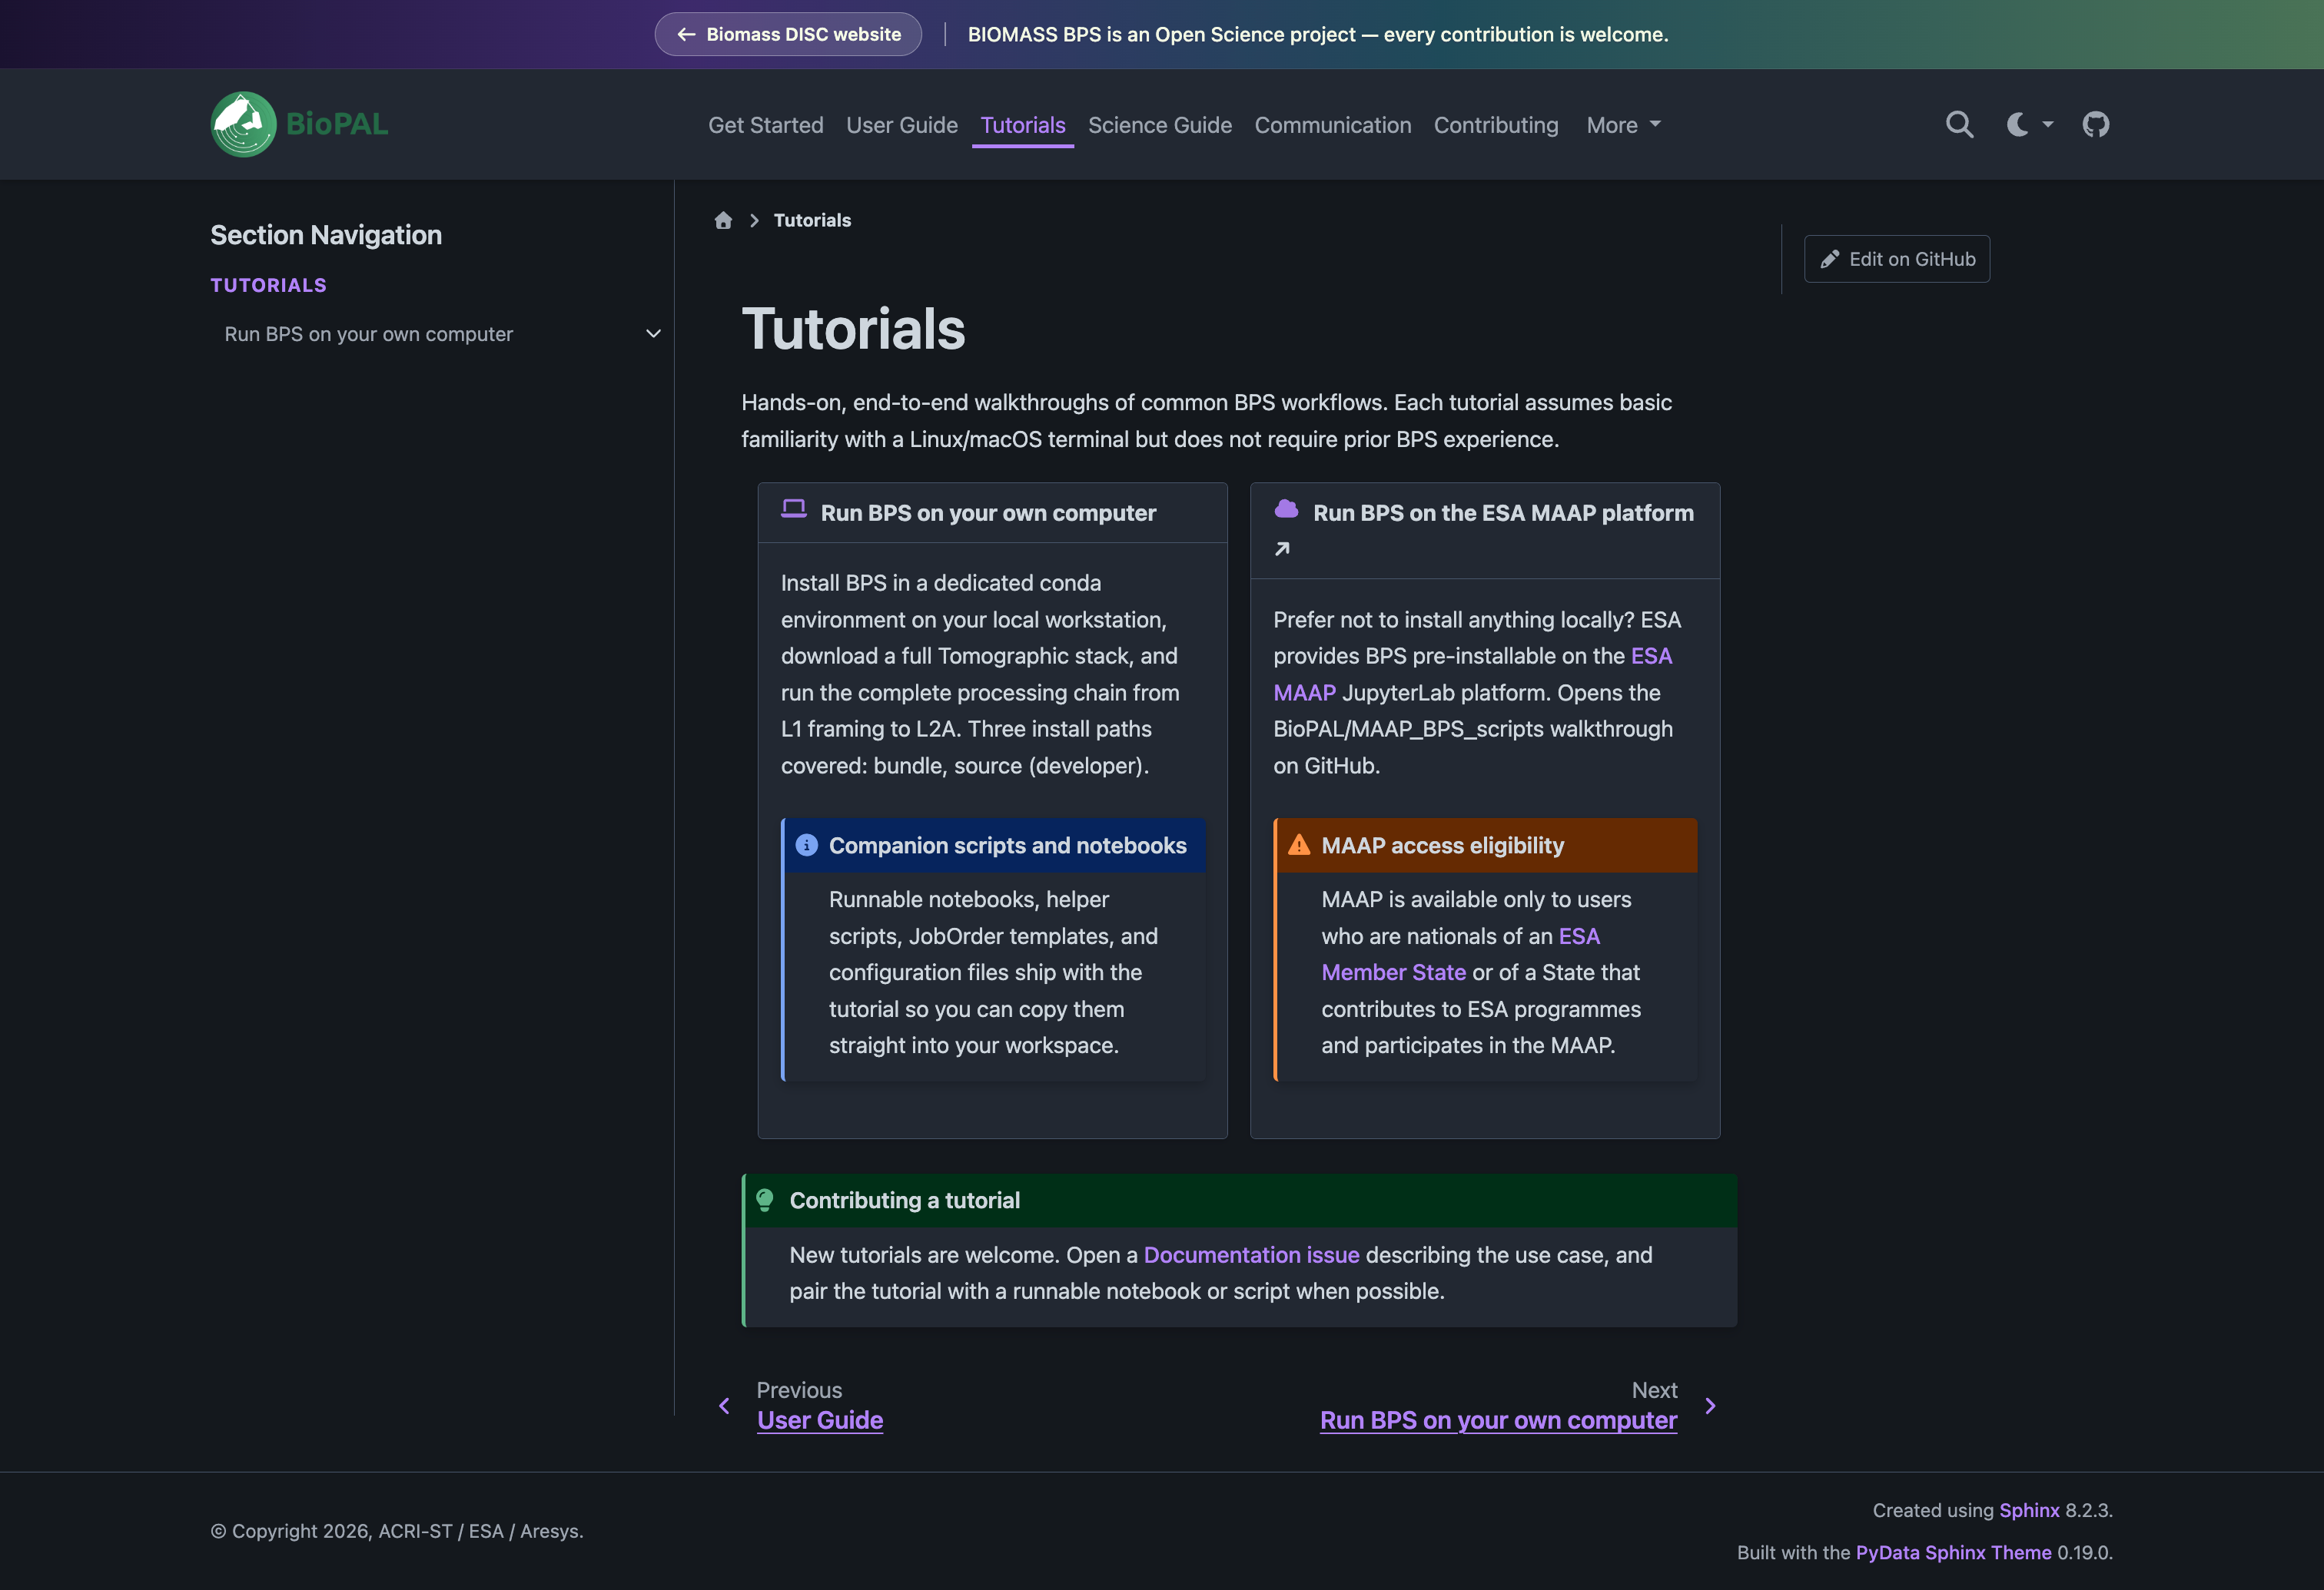The width and height of the screenshot is (2324, 1590).
Task: Open the Science Guide tab
Action: point(1160,125)
